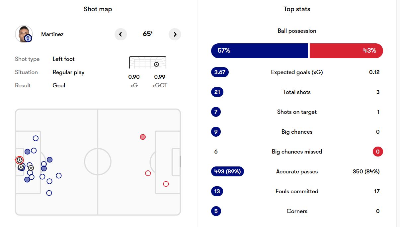This screenshot has width=400, height=227.
Task: Advance to the next shot arrow
Action: point(175,34)
